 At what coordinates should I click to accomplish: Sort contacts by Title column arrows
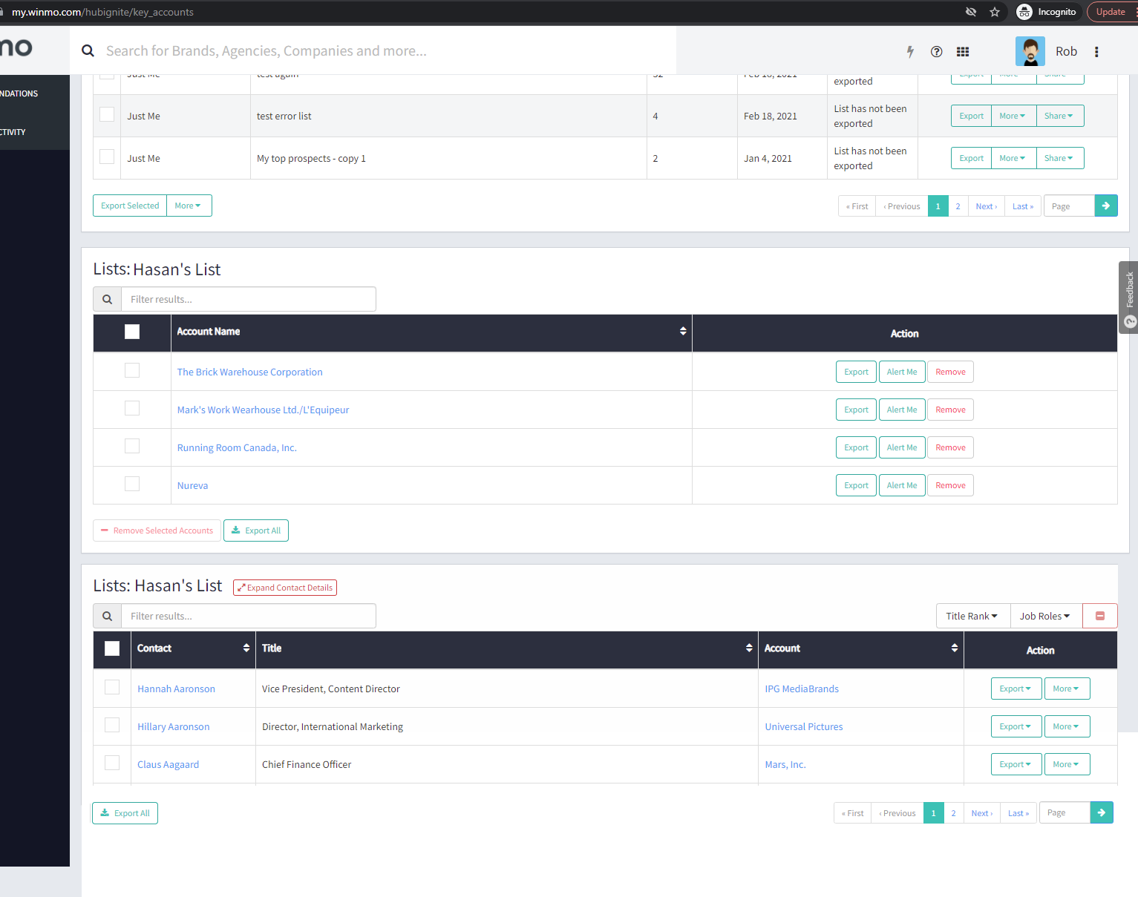tap(749, 648)
